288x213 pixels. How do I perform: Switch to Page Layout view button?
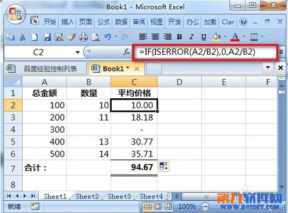158,207
